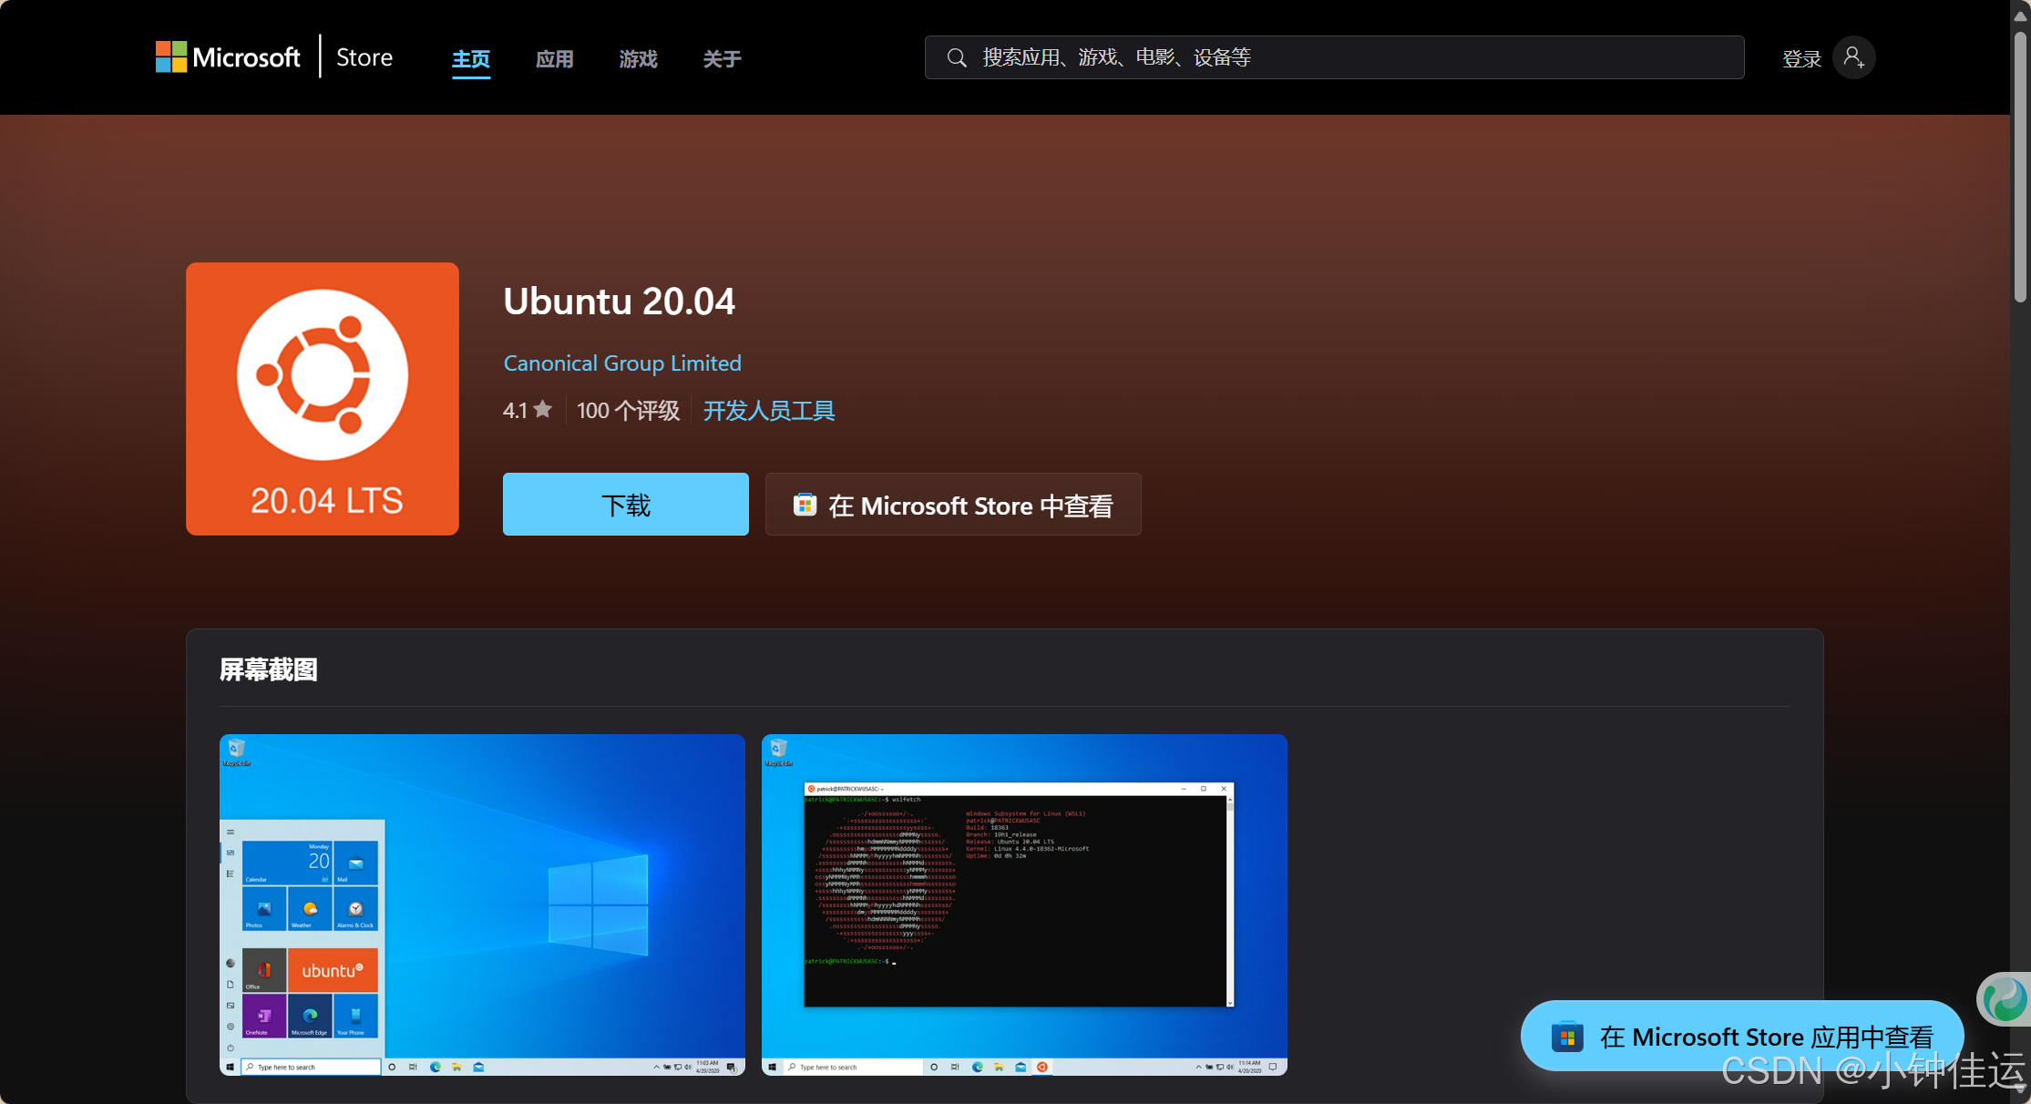Open the 应用 menu tab
The width and height of the screenshot is (2031, 1104).
click(555, 59)
